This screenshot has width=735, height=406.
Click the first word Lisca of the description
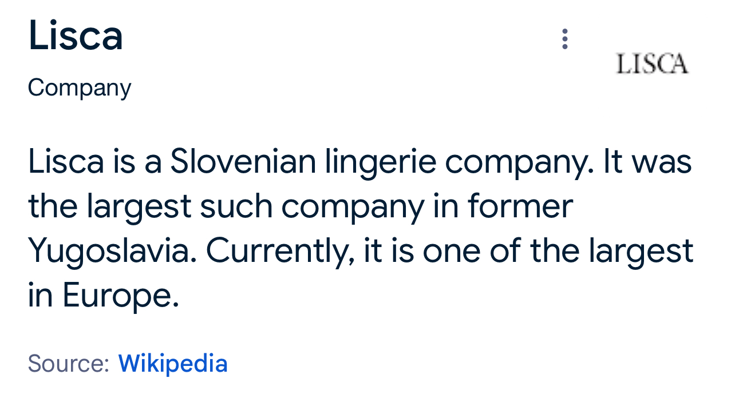pos(66,162)
